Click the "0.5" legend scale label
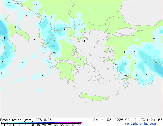163x126 pixels. point(9,125)
